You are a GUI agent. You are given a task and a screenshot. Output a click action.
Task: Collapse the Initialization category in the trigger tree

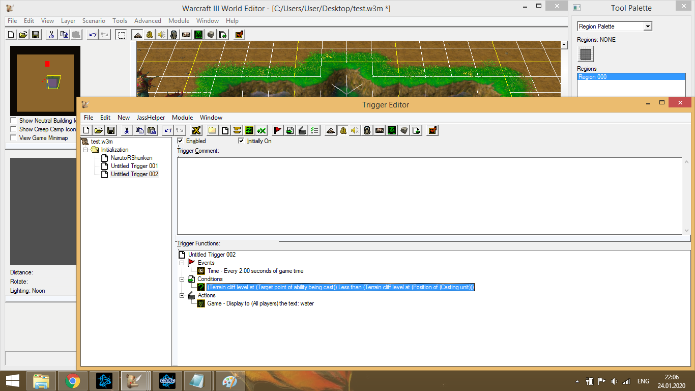(85, 150)
